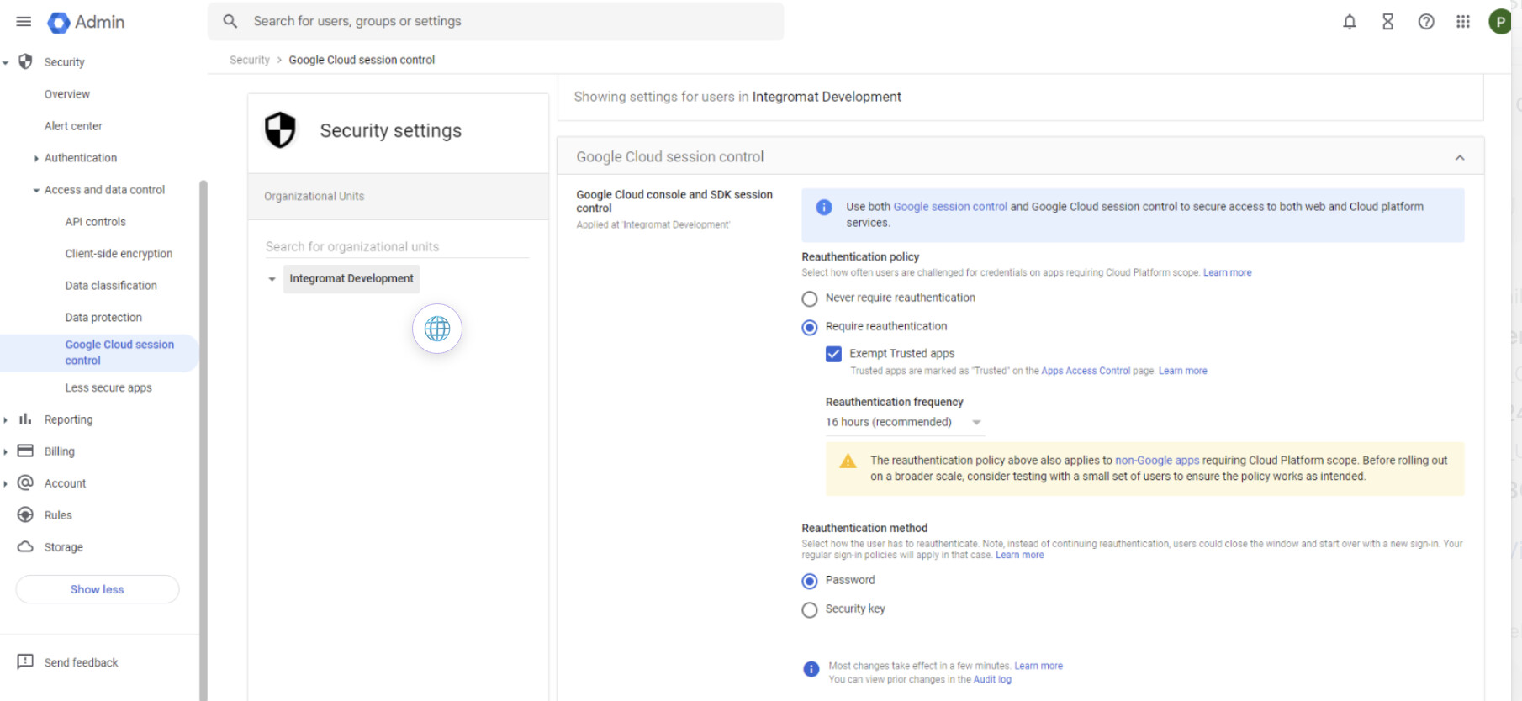Go to Data protection in sidebar

pyautogui.click(x=103, y=318)
